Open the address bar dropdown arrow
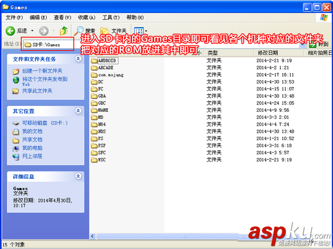This screenshot has width=333, height=249. (303, 45)
